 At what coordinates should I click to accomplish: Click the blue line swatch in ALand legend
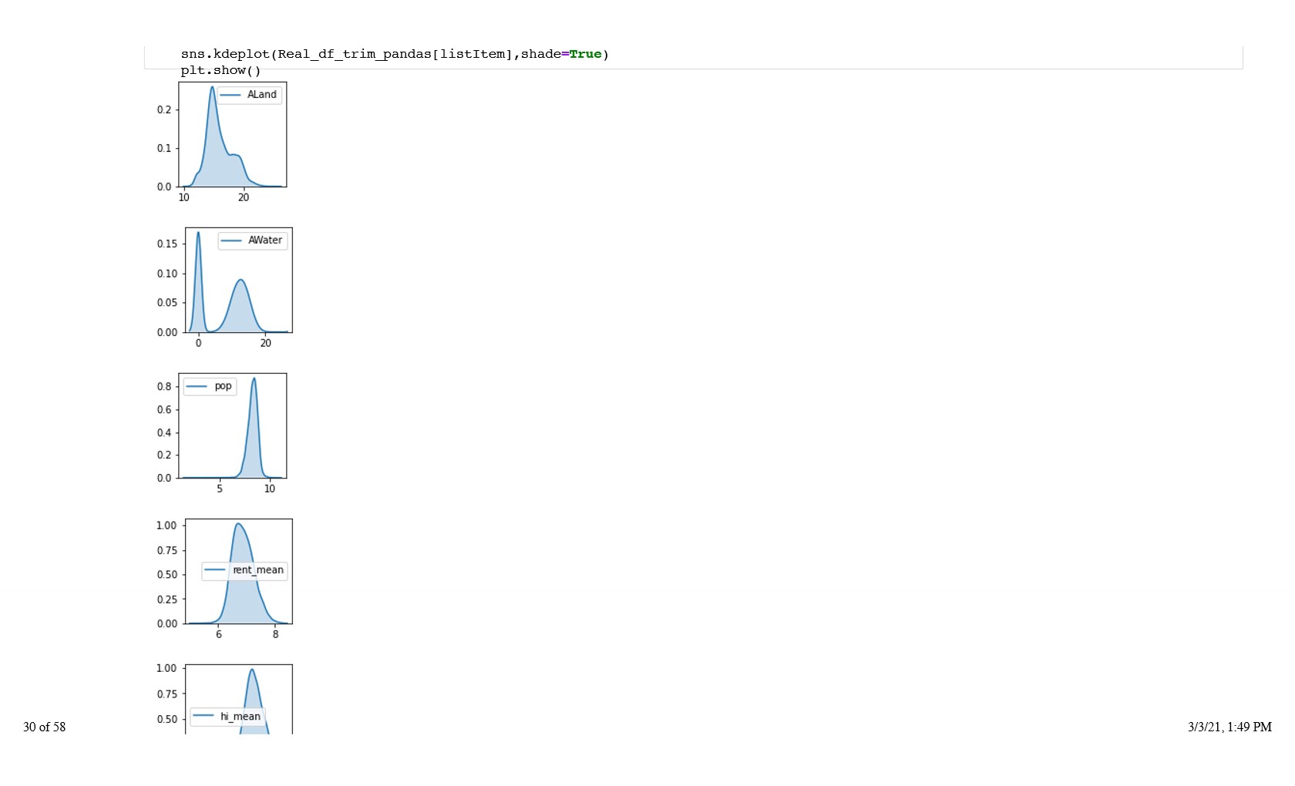230,95
